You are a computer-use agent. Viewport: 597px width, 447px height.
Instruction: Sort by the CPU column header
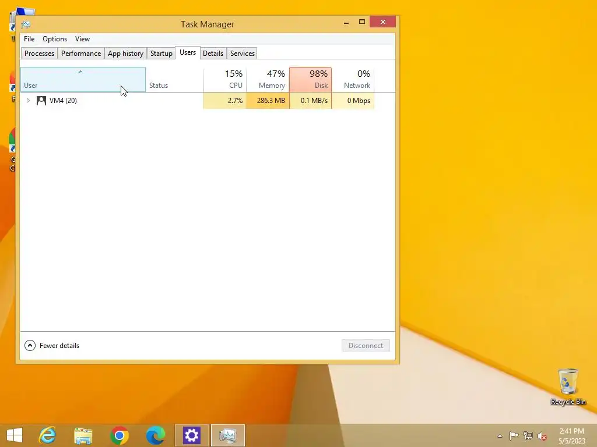[x=225, y=79]
